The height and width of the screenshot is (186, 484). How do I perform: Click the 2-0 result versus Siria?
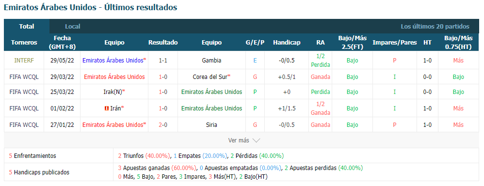pyautogui.click(x=163, y=125)
